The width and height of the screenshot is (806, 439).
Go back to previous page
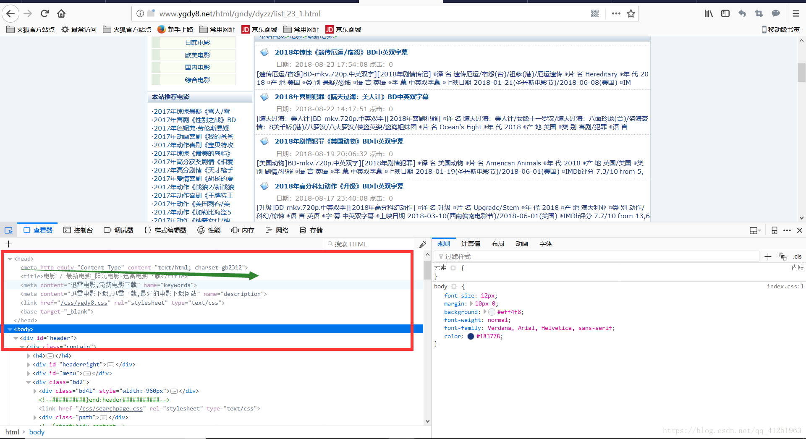tap(10, 13)
